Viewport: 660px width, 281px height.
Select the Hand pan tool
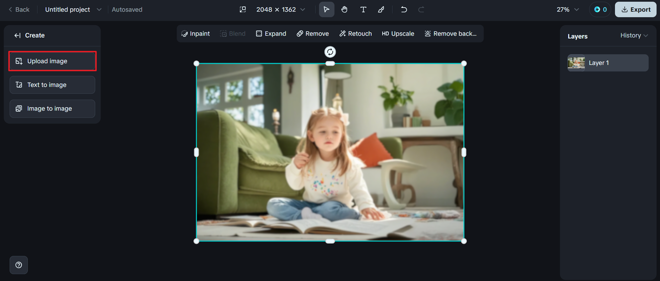coord(344,9)
